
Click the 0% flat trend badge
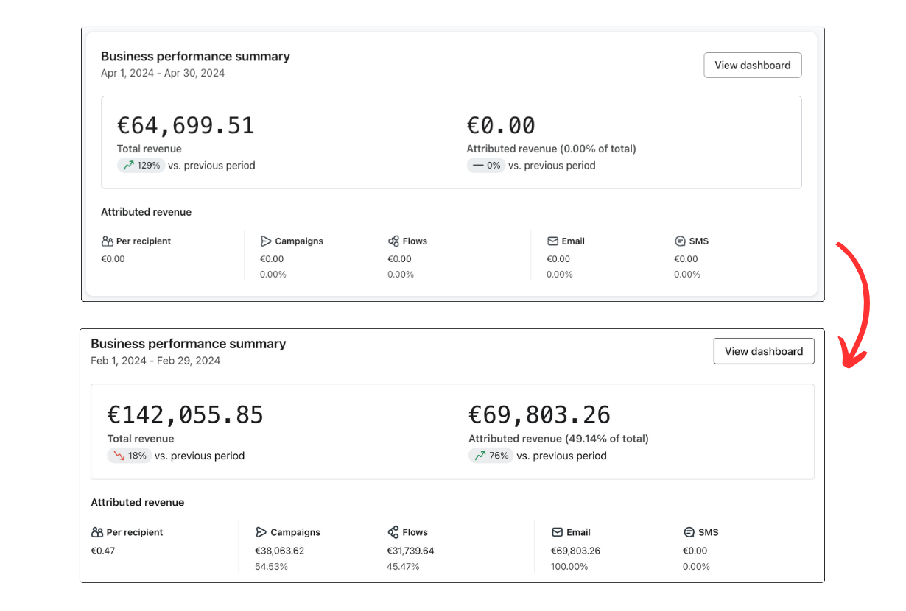click(485, 166)
